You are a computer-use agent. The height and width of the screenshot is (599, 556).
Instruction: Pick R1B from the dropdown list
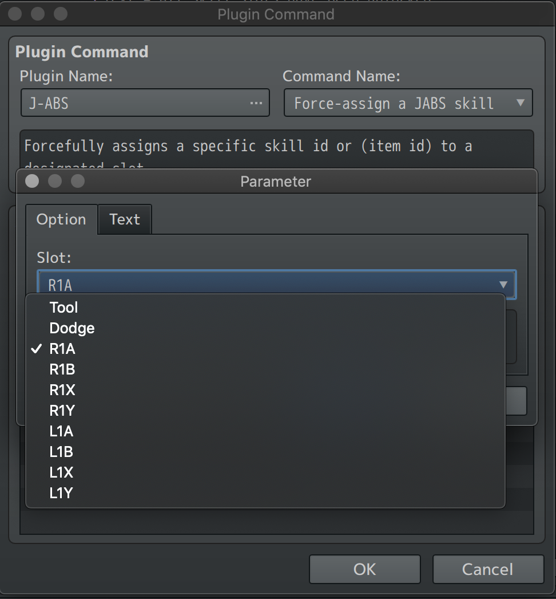coord(265,369)
